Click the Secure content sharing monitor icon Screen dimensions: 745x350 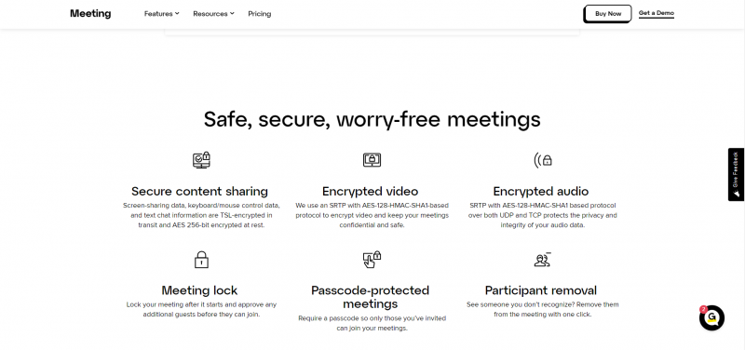[x=201, y=160]
